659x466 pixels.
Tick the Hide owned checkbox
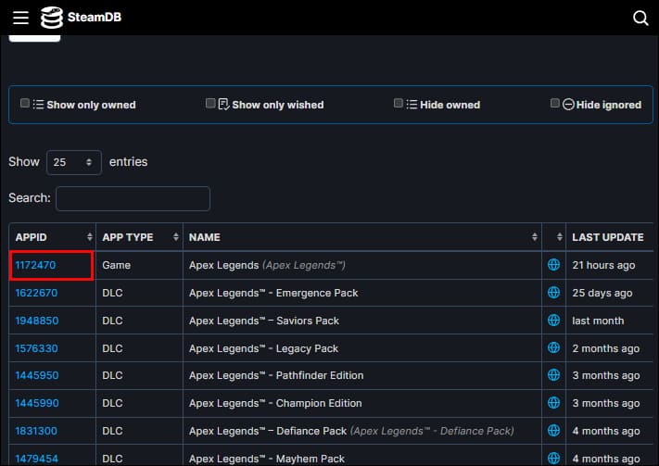[399, 103]
